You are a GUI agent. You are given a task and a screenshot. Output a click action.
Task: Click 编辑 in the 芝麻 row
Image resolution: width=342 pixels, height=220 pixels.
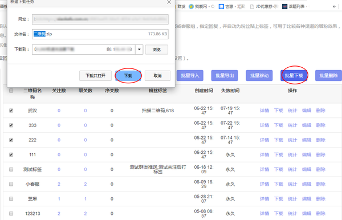[x=307, y=199]
